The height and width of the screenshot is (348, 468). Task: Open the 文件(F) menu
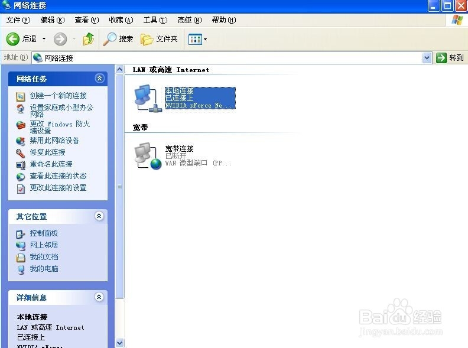[18, 20]
